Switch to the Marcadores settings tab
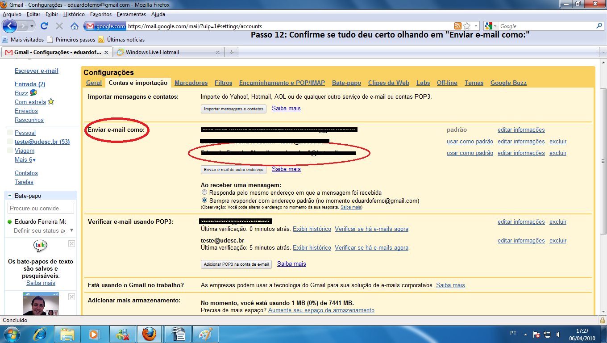Viewport: 607px width, 343px height. (x=191, y=83)
